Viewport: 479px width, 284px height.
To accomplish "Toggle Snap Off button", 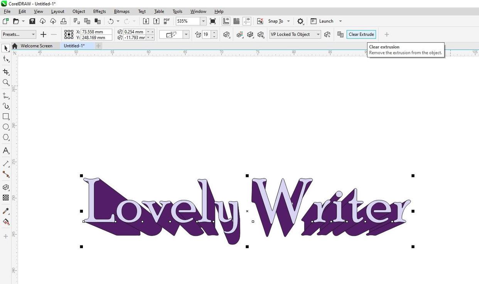I will [x=260, y=21].
